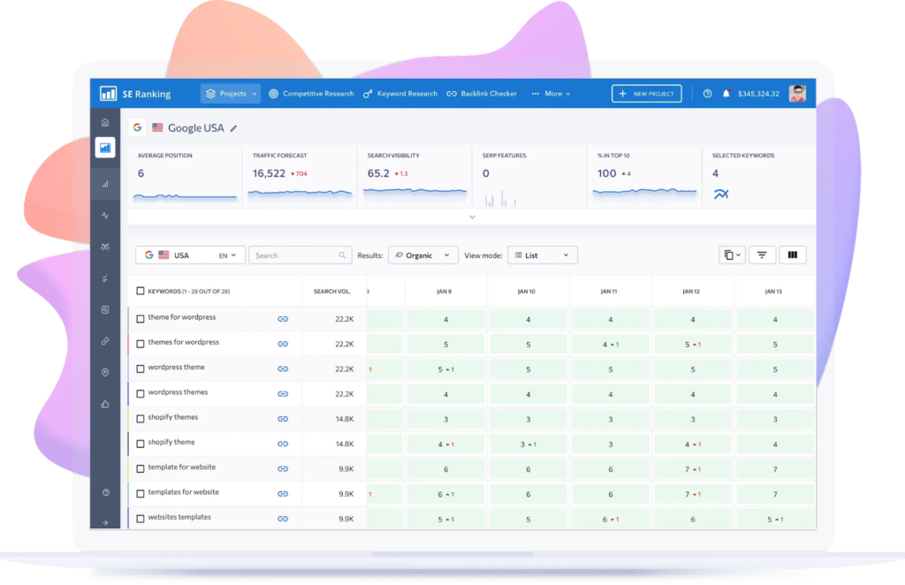Image resolution: width=905 pixels, height=585 pixels.
Task: Click the thumbs up icon in sidebar
Action: pyautogui.click(x=105, y=404)
